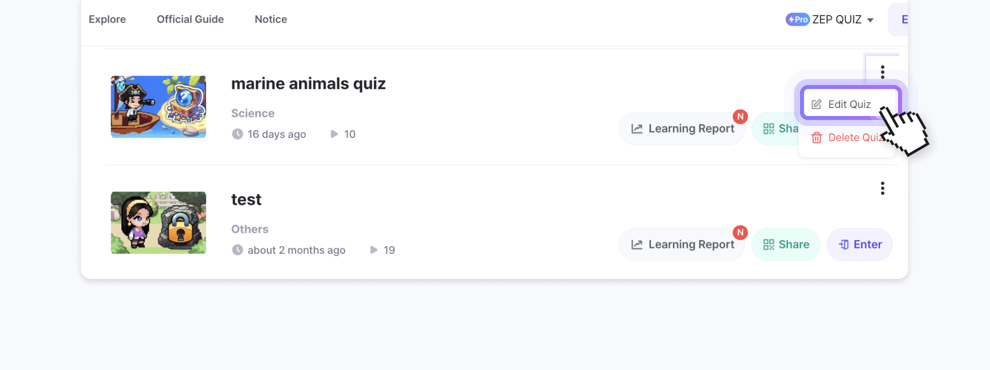990x370 pixels.
Task: Open three-dot menu for marine animals quiz
Action: coord(882,72)
